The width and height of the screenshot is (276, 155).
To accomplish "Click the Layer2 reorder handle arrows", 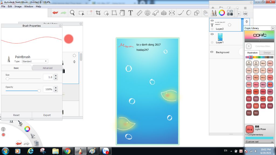I will pyautogui.click(x=247, y=22).
